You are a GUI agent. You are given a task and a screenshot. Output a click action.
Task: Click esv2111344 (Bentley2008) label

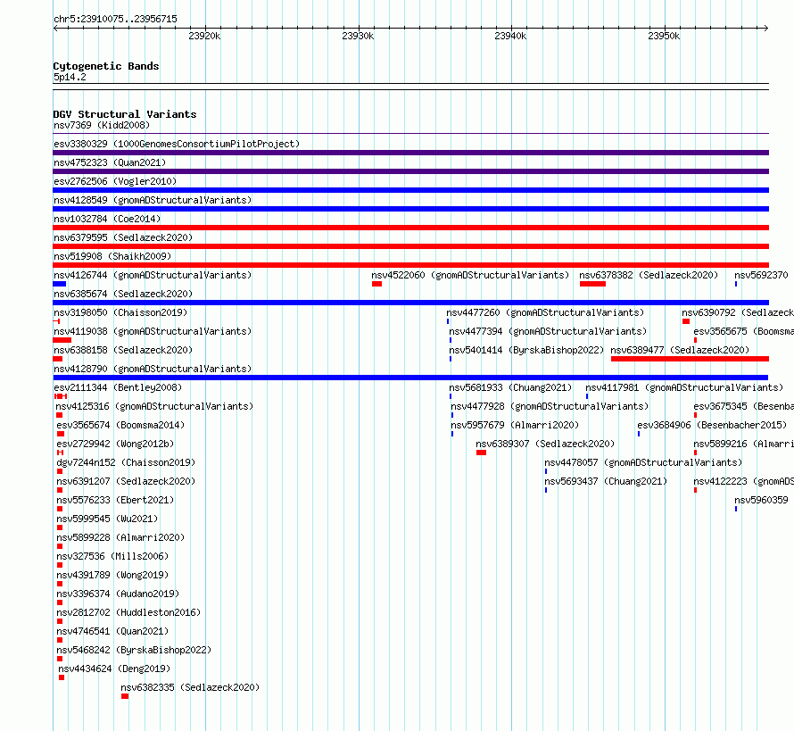coord(118,387)
